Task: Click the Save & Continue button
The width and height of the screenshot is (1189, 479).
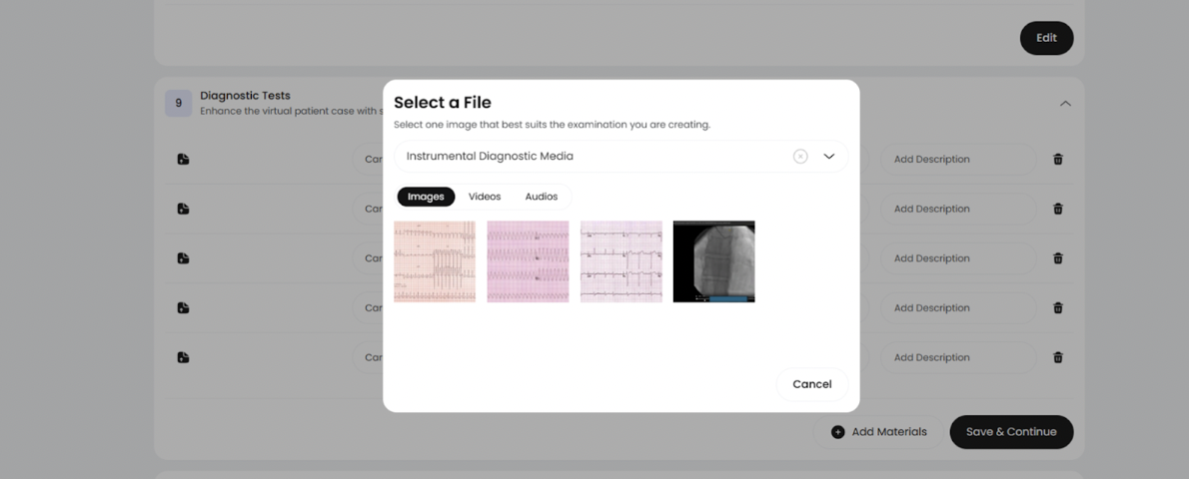Action: [1010, 432]
